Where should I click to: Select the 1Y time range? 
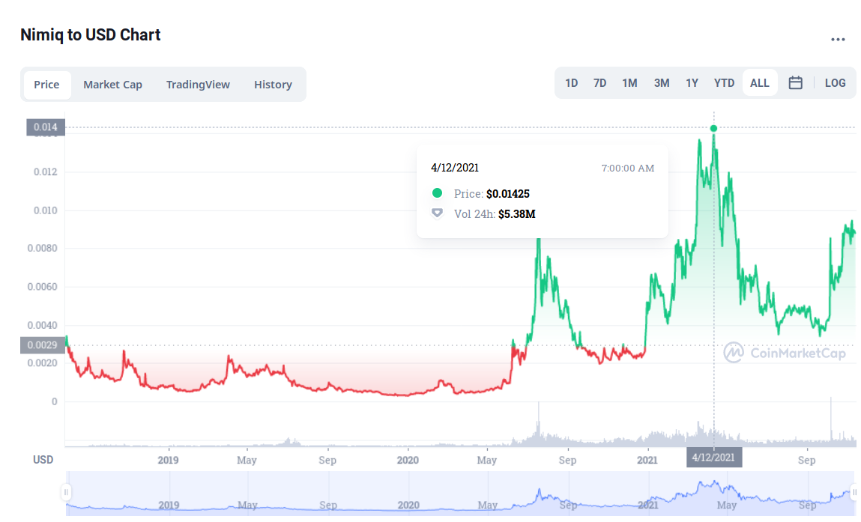692,83
